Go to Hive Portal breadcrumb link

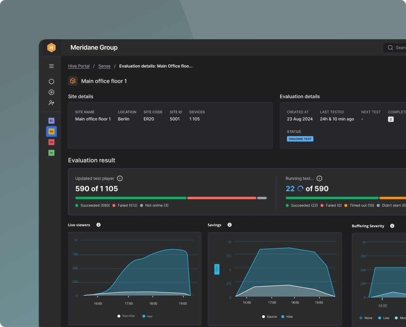click(79, 66)
